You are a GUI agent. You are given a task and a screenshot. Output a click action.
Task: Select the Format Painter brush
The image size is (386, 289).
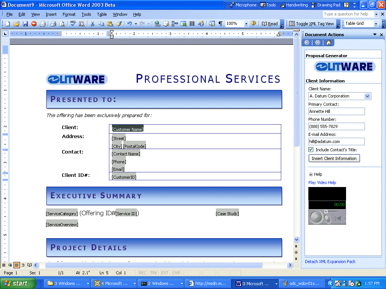pyautogui.click(x=119, y=24)
